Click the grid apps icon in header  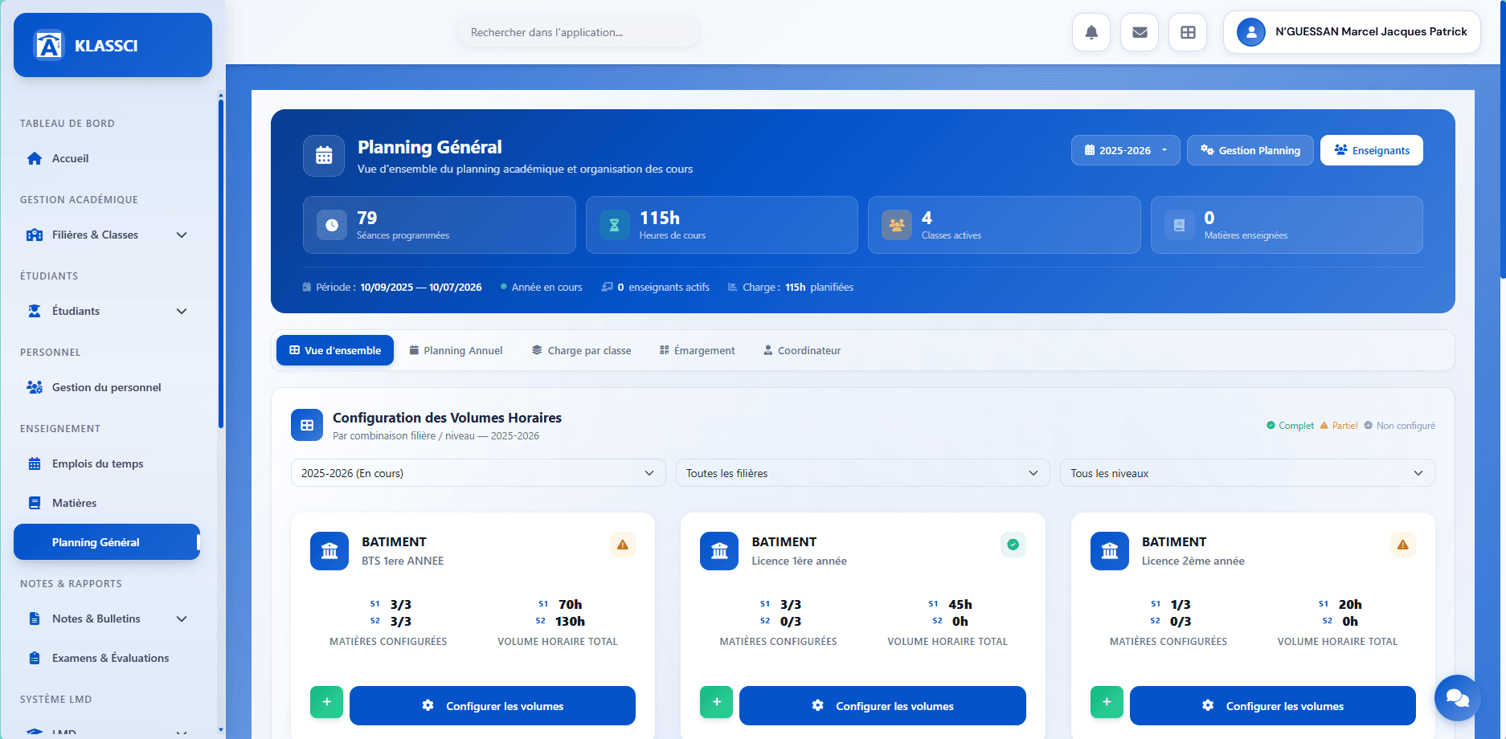click(x=1187, y=33)
